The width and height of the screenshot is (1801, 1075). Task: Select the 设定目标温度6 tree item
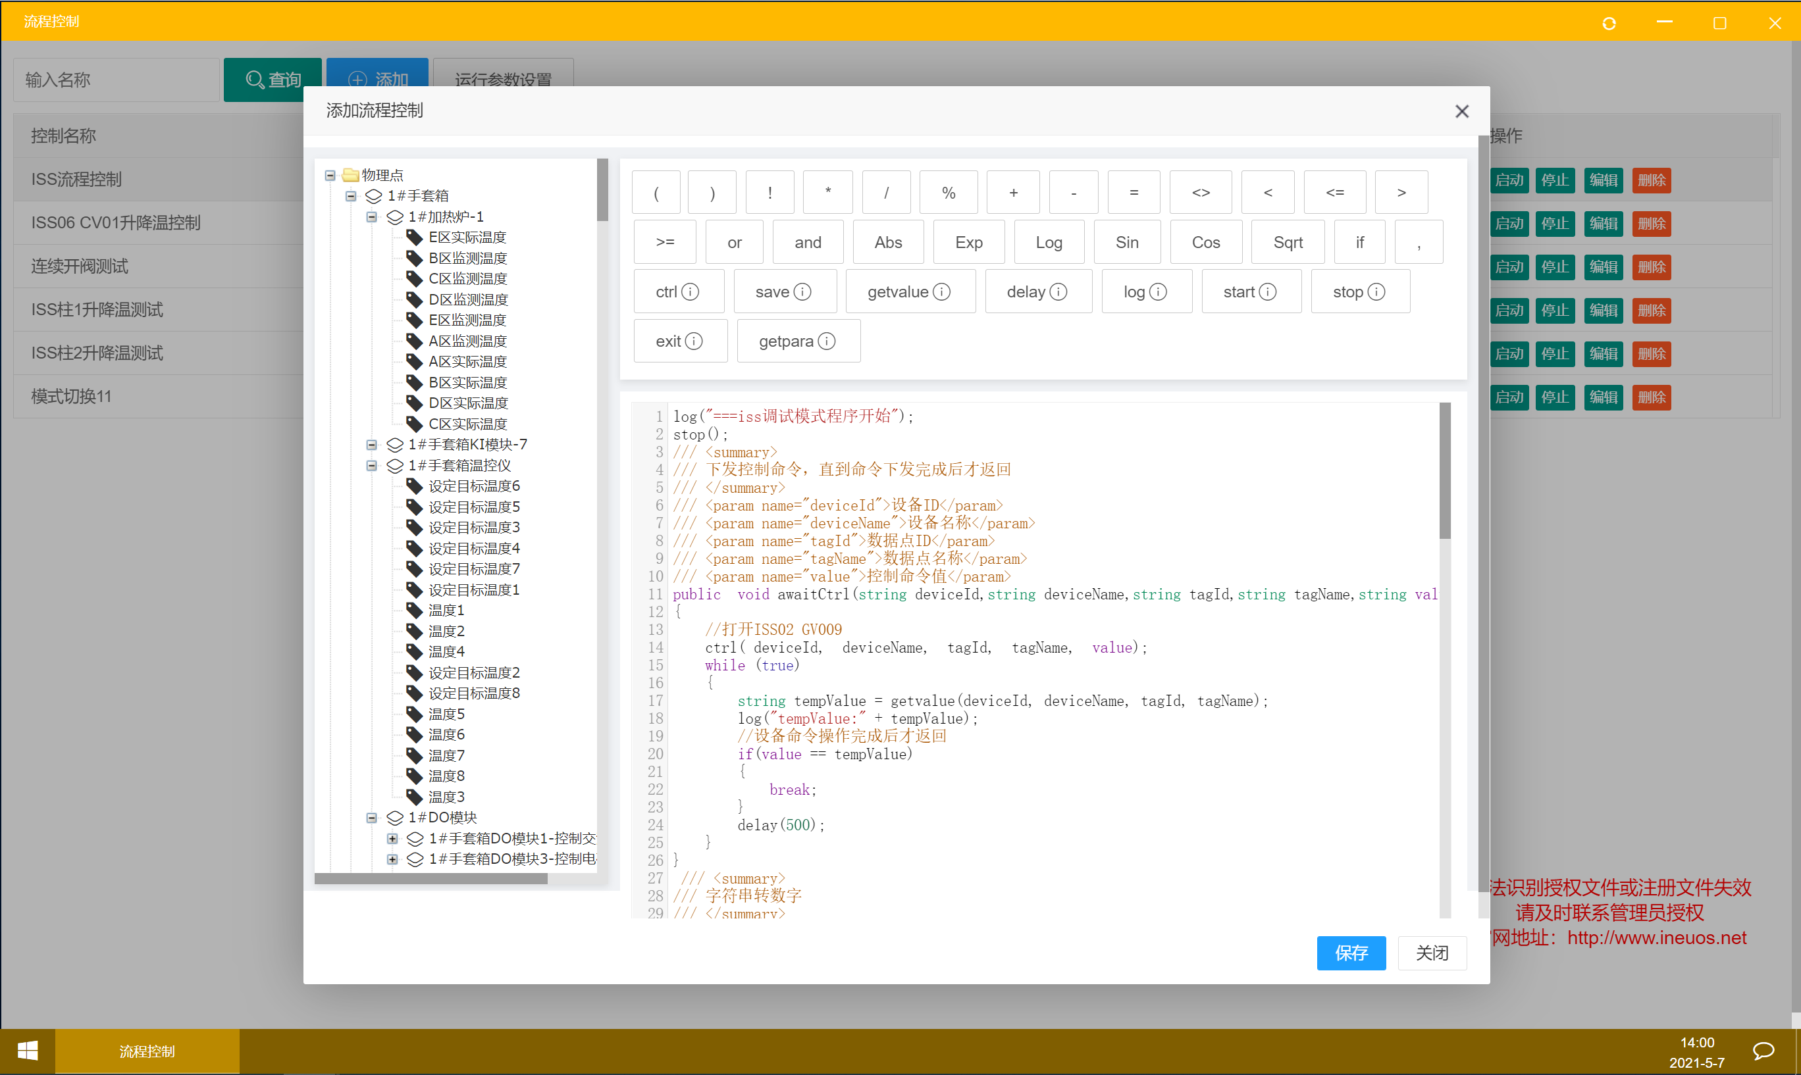coord(474,486)
